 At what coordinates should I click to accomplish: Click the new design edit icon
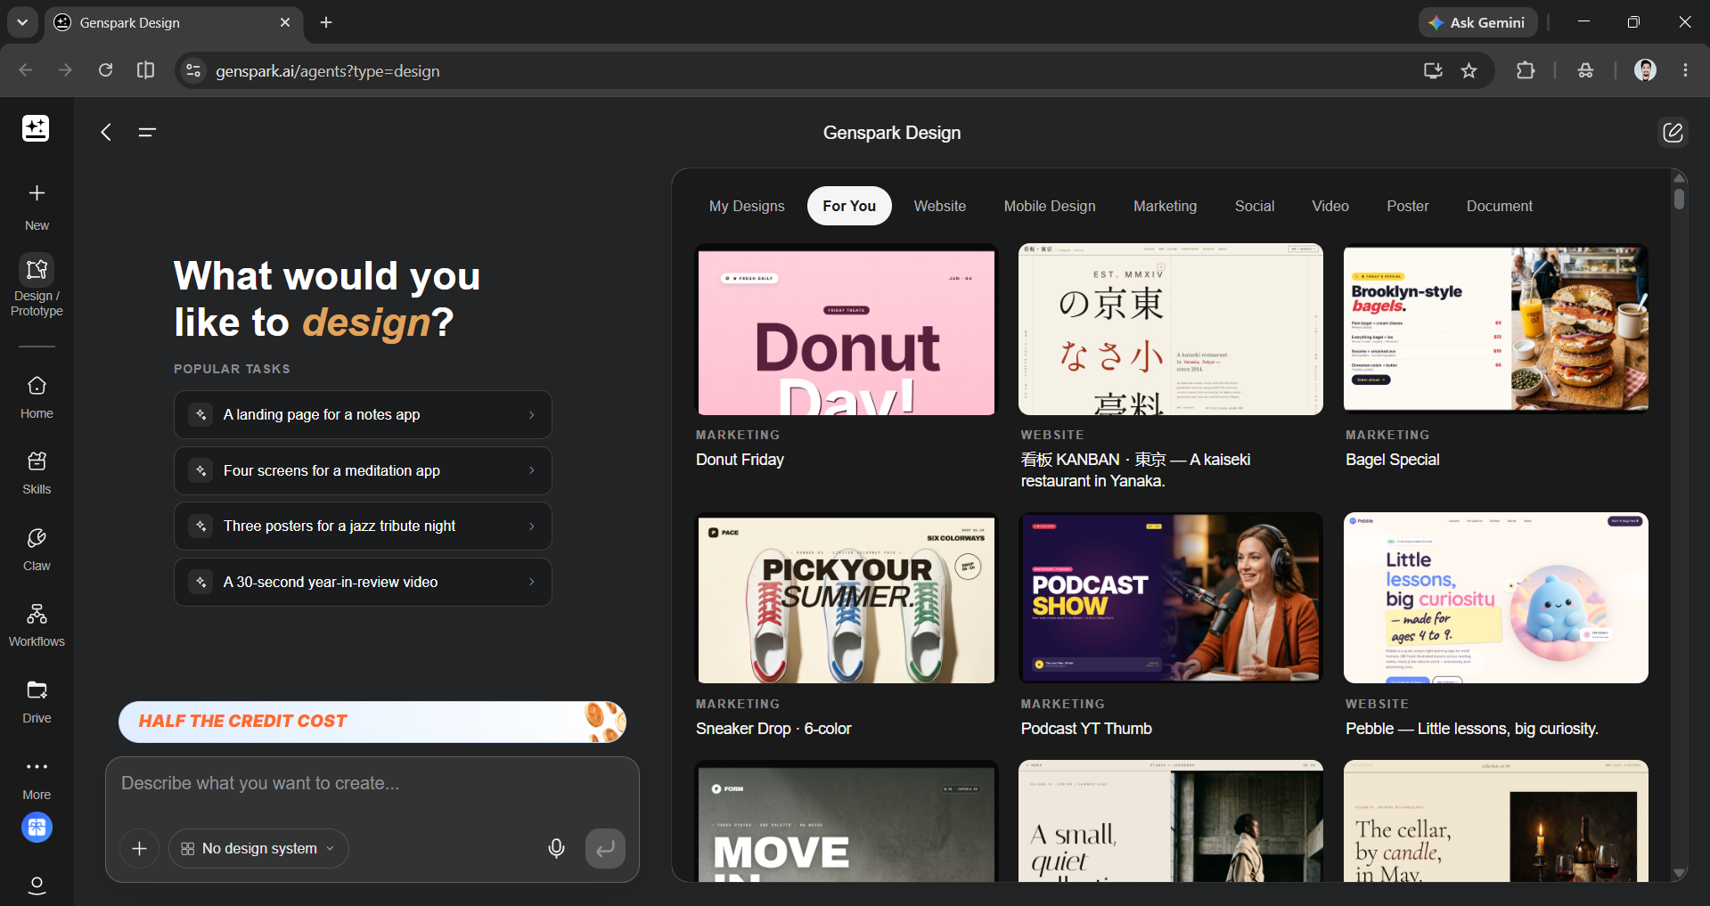[x=1673, y=132]
